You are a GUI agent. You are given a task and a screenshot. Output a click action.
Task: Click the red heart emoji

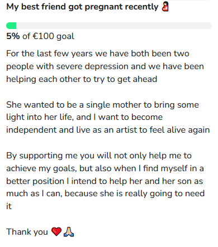point(56,231)
